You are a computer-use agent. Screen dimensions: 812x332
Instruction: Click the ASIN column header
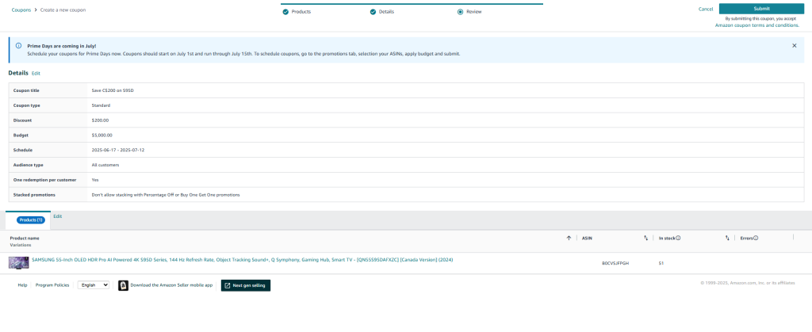587,238
